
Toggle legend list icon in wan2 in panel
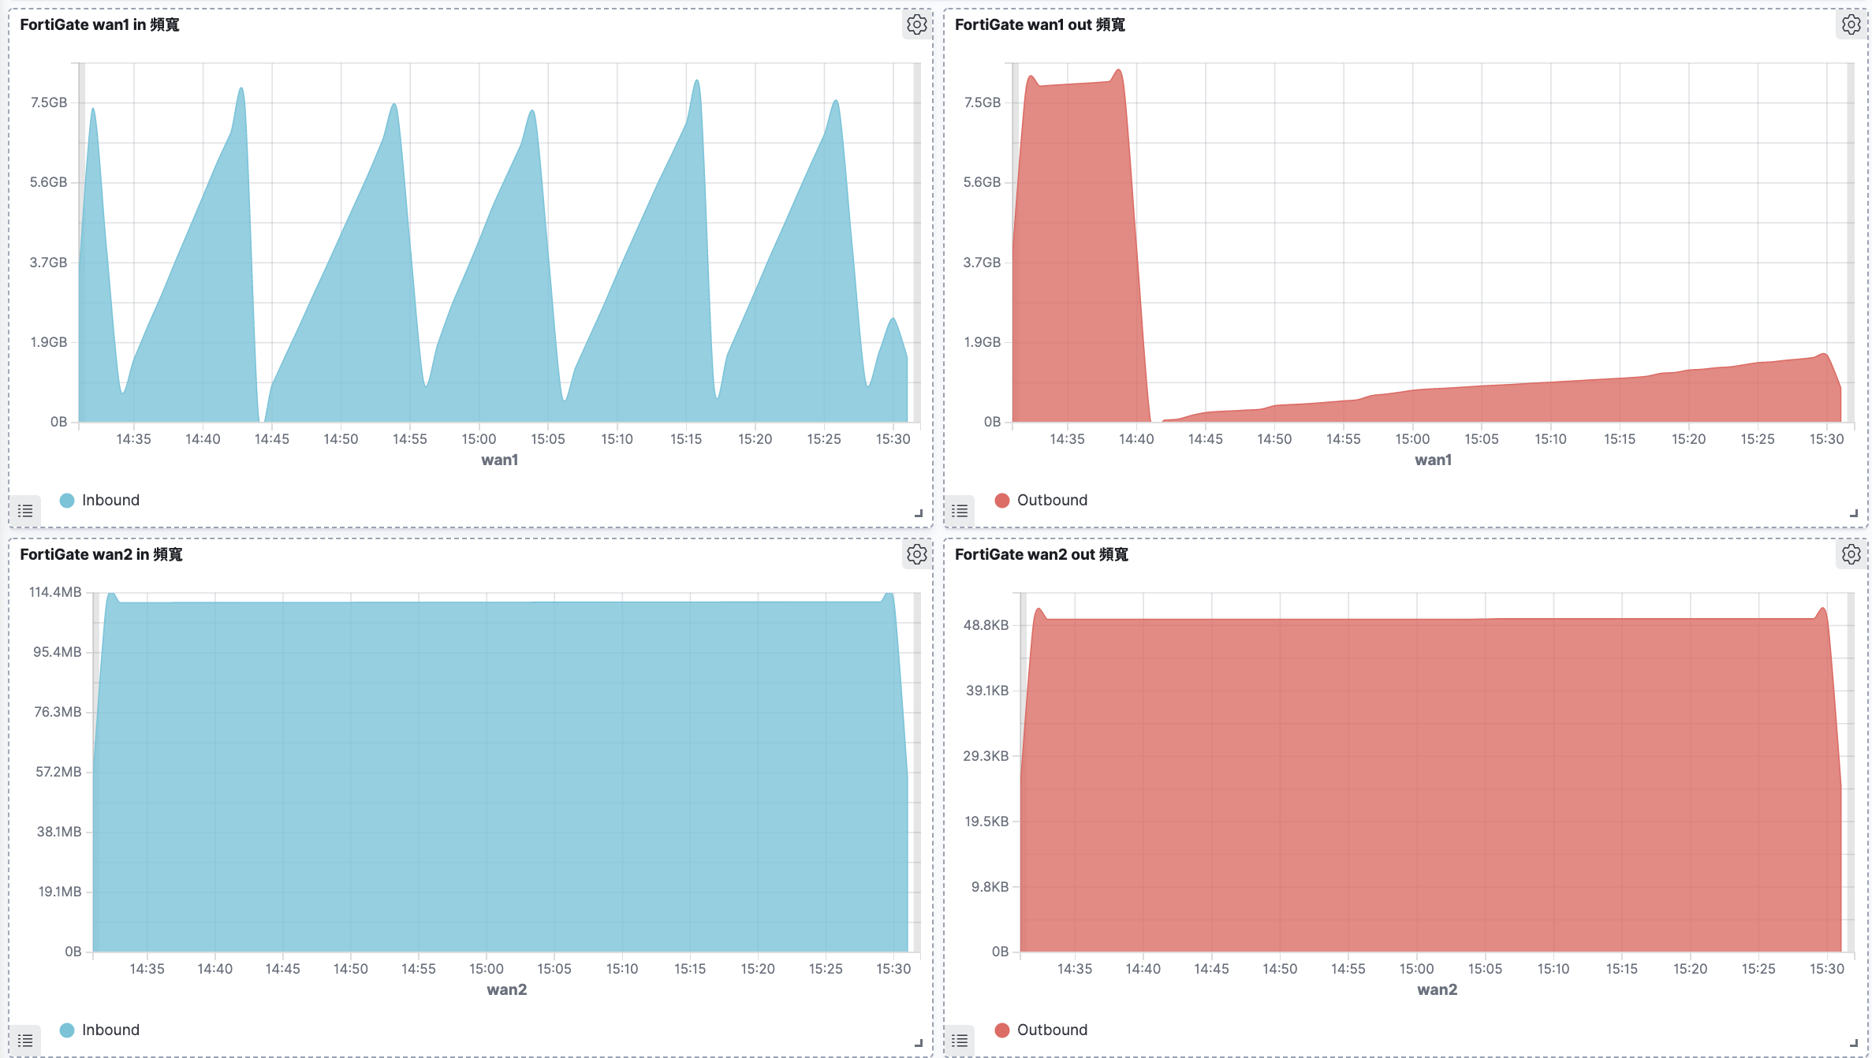[25, 1041]
